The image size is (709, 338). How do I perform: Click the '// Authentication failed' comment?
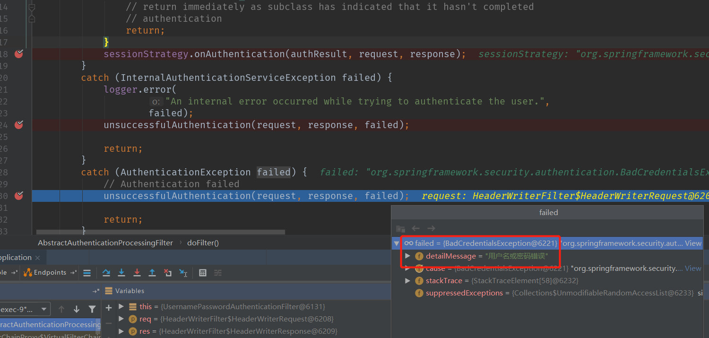point(172,184)
